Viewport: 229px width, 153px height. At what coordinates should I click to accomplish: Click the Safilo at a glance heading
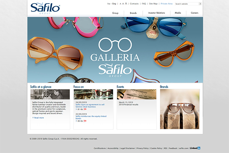point(40,87)
